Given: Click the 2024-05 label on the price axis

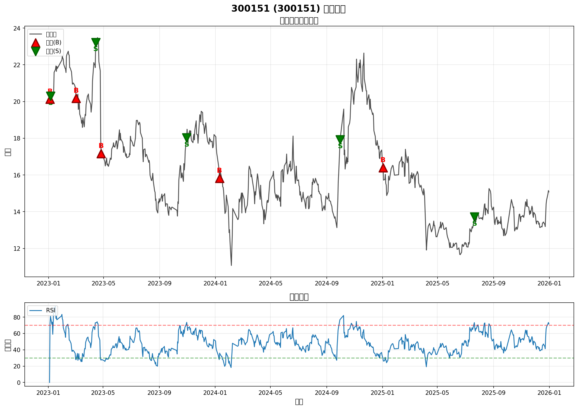Looking at the screenshot, I should point(270,283).
